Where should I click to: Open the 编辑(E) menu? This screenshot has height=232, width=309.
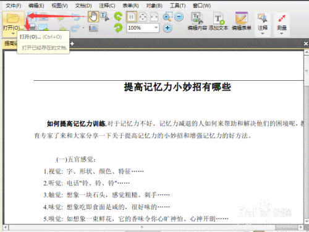point(36,6)
